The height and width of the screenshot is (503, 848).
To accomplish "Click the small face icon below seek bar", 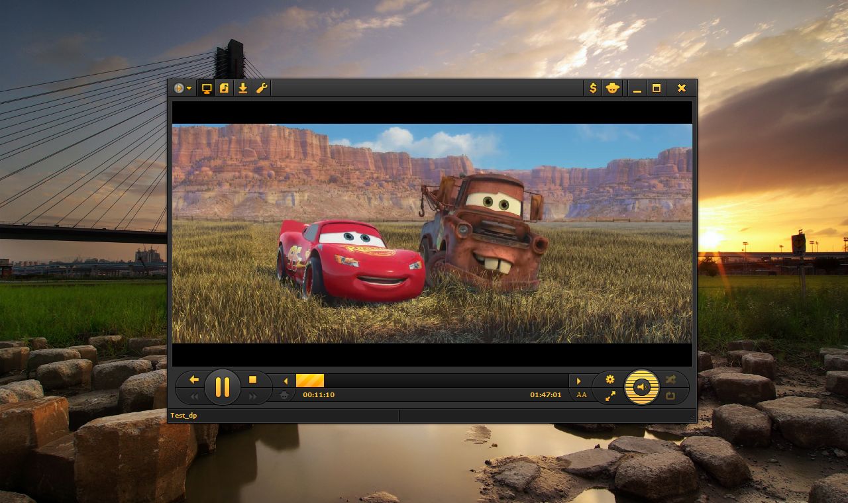I will (x=285, y=395).
